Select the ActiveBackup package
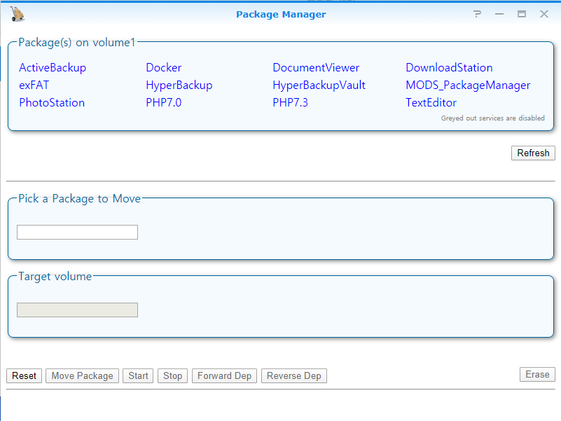 coord(53,68)
